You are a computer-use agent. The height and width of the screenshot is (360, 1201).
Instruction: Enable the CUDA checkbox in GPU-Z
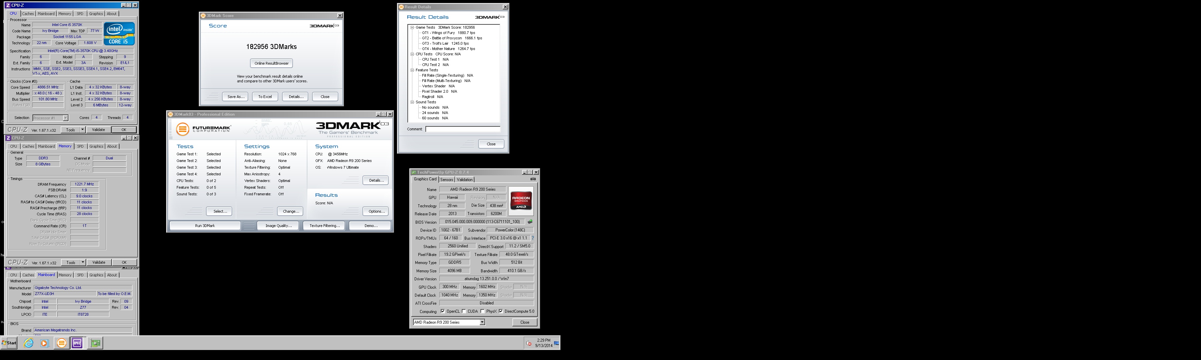point(464,311)
